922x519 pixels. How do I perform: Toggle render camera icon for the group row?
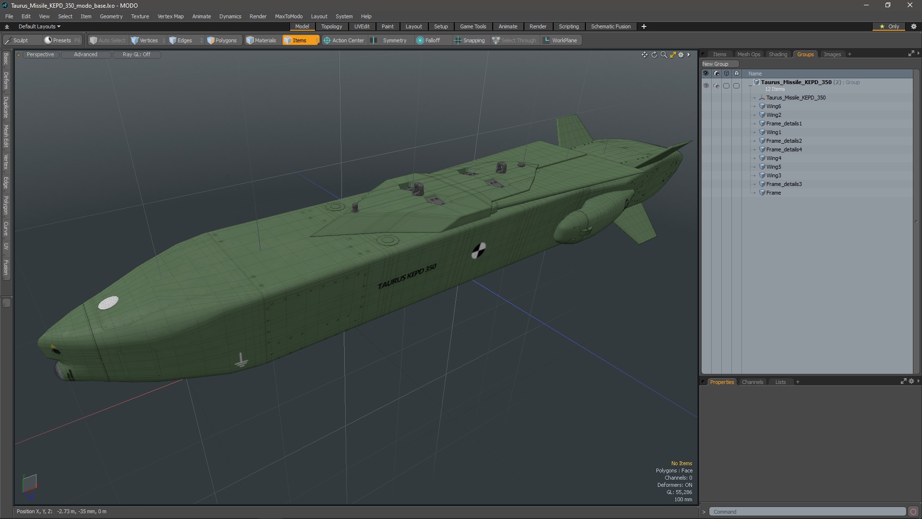pyautogui.click(x=716, y=86)
